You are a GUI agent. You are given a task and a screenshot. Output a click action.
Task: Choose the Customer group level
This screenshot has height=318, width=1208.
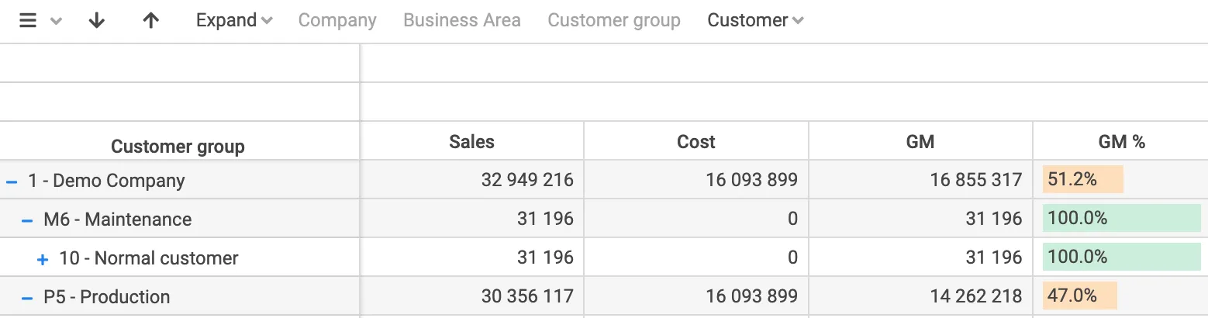click(614, 21)
